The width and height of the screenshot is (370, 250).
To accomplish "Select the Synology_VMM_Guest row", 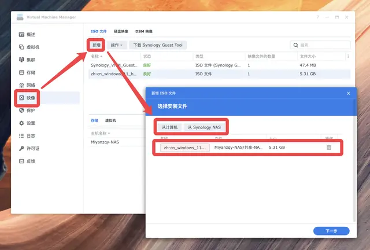I will point(220,65).
